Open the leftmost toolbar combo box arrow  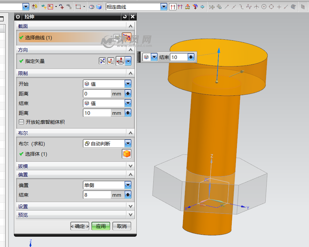(26, 7)
